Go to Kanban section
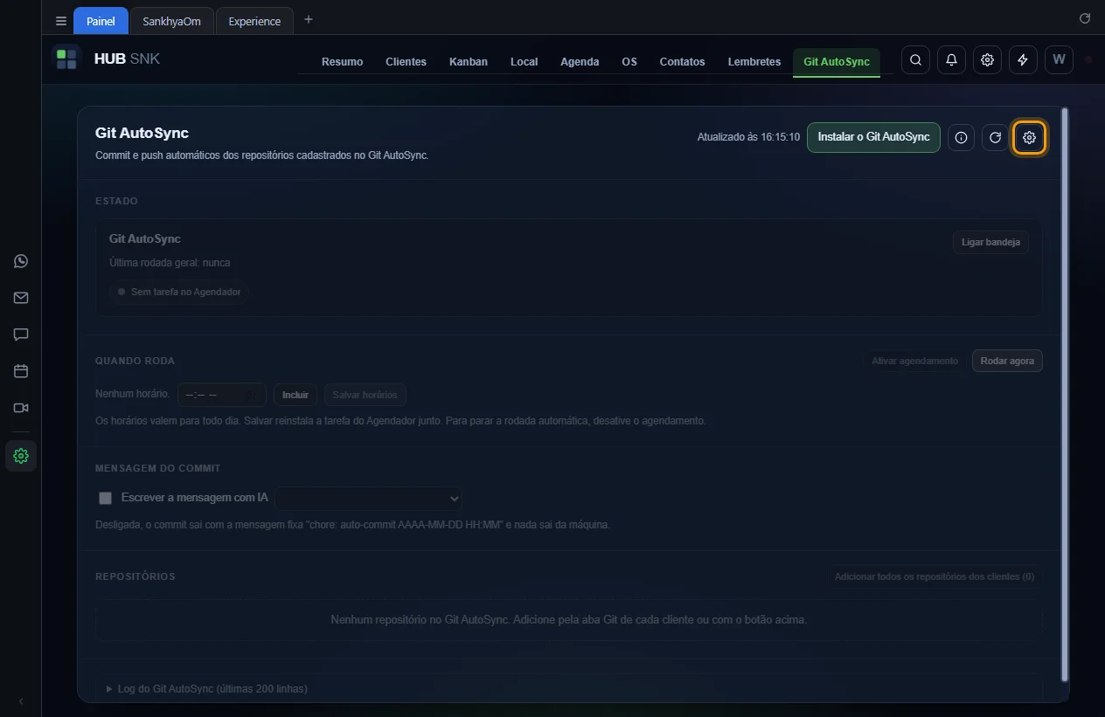The height and width of the screenshot is (717, 1105). pos(469,61)
